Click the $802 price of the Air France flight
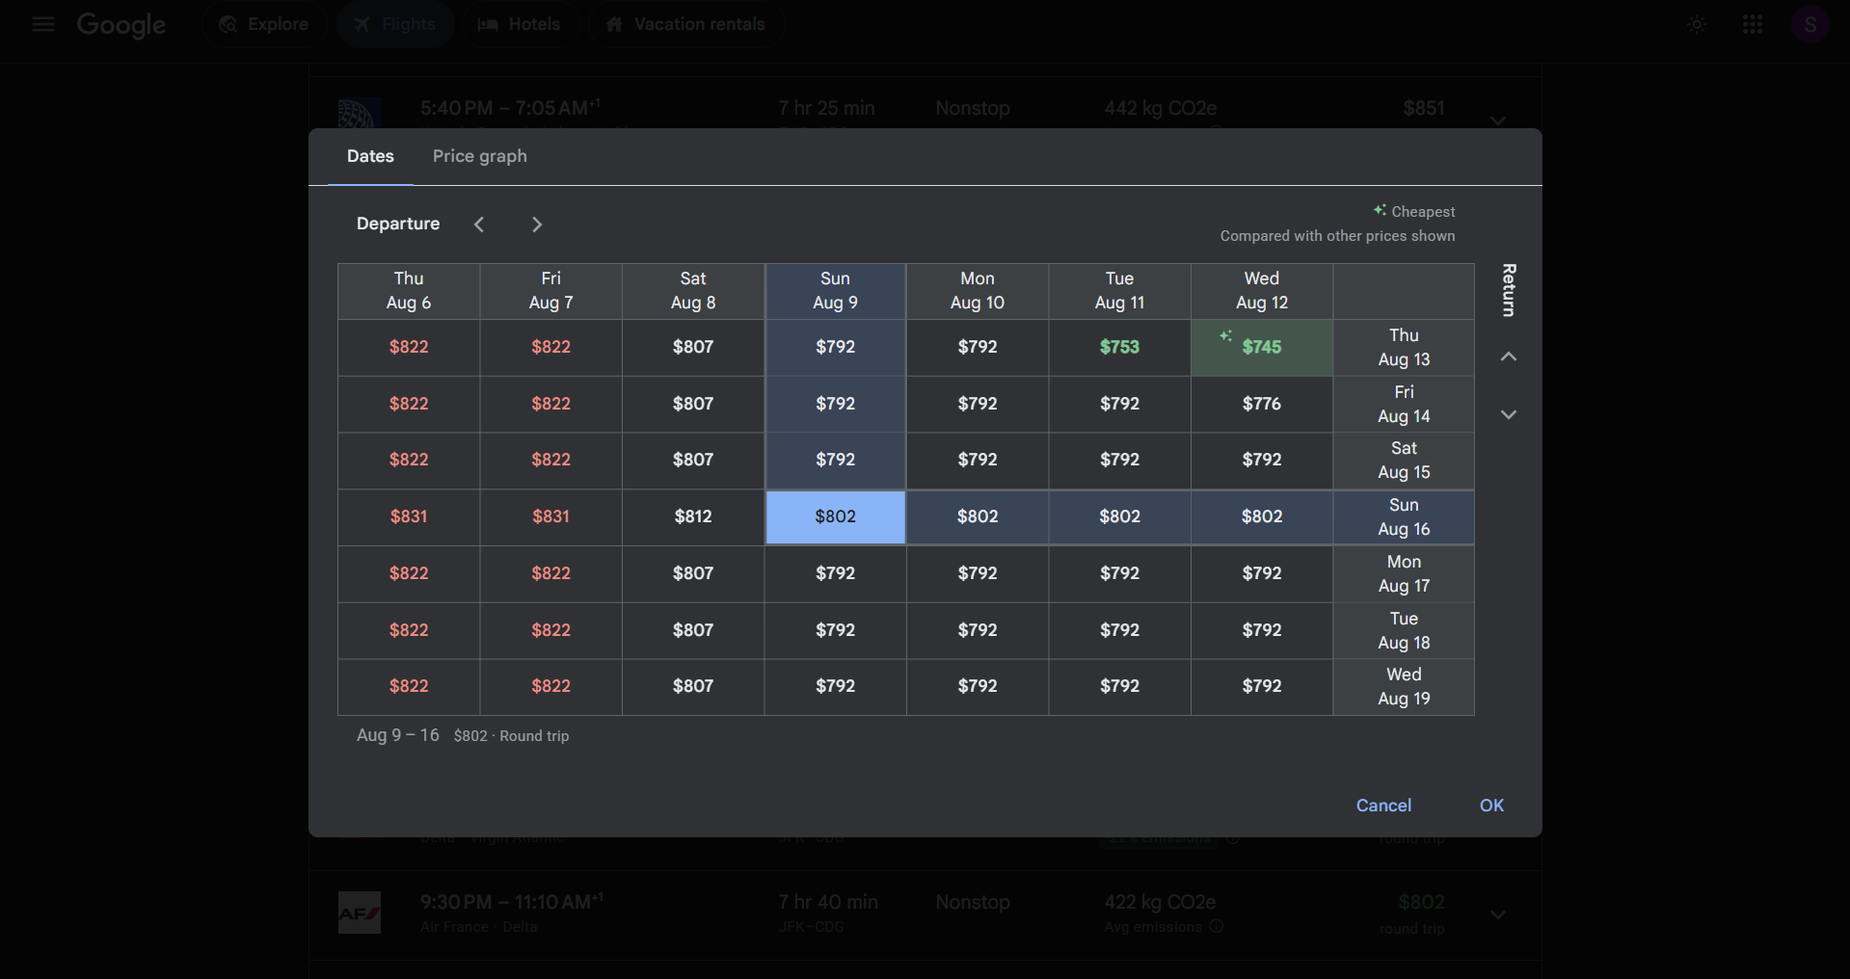This screenshot has height=979, width=1850. [1421, 903]
